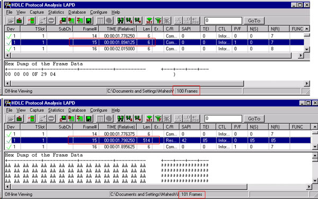Click find-next binoculars with down arrow, lower window
The height and width of the screenshot is (199, 318).
pos(129,119)
